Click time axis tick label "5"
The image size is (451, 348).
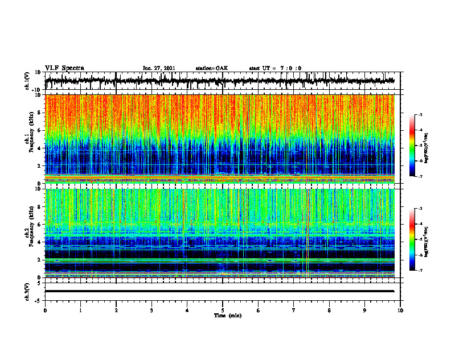pyautogui.click(x=223, y=310)
